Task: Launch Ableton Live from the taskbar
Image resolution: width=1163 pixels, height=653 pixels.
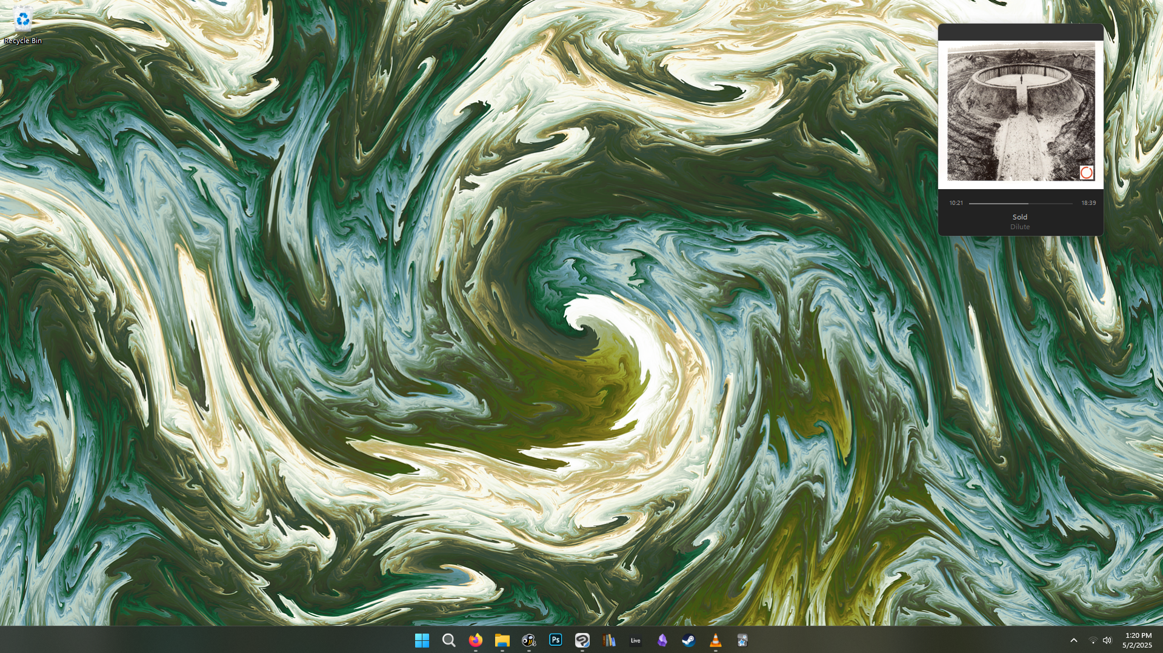Action: pos(635,640)
